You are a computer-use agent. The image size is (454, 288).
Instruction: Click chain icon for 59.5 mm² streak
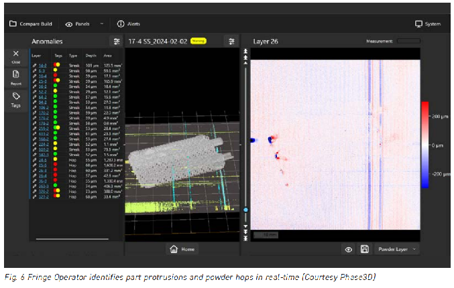coord(34,71)
